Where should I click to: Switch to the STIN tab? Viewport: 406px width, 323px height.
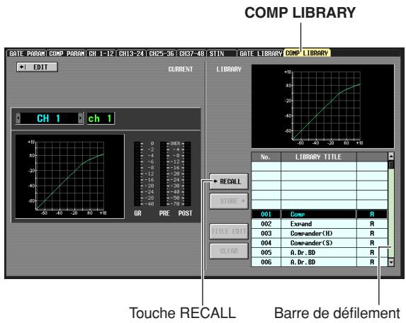click(x=222, y=54)
